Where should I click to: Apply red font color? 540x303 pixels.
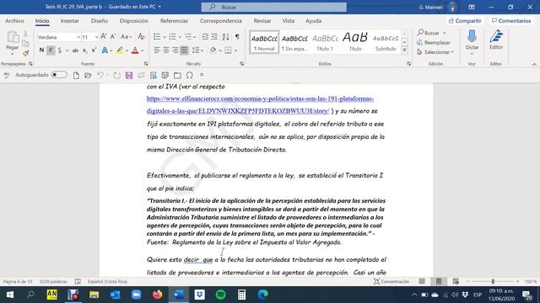135,50
